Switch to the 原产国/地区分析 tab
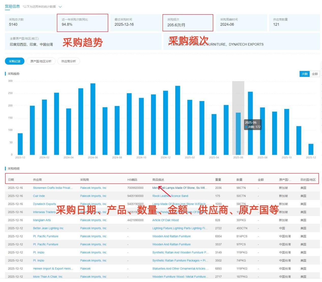322x282 pixels. [x=41, y=61]
